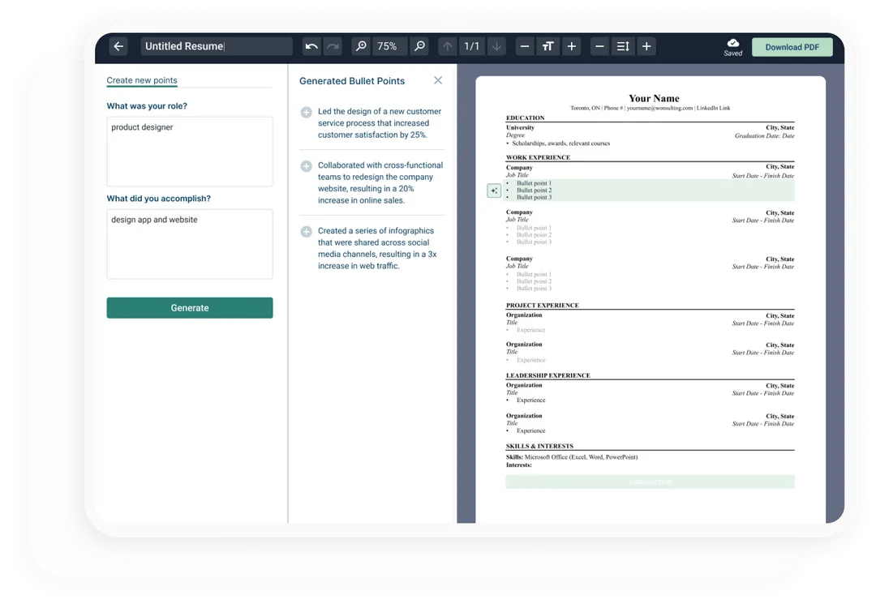
Task: Add the customer service process bullet
Action: 306,112
